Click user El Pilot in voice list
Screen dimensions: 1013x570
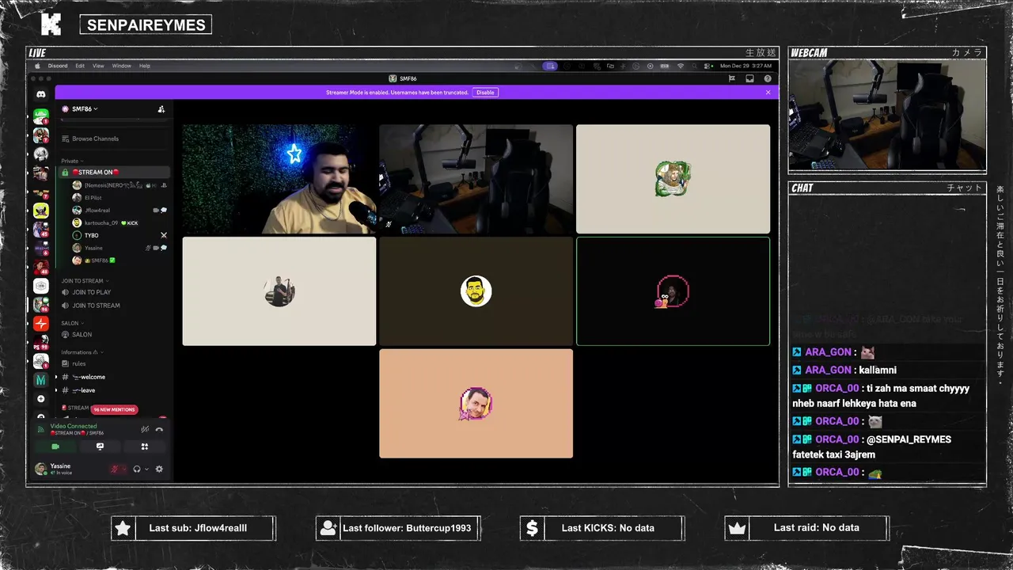pos(120,197)
